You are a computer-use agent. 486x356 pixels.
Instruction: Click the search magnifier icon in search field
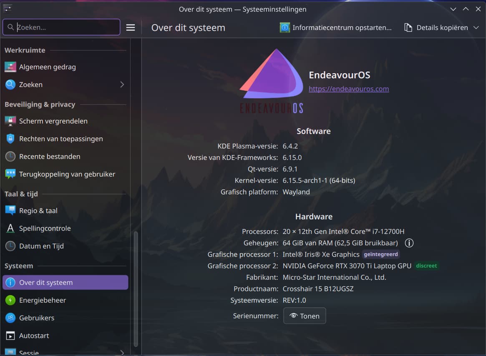(x=10, y=27)
